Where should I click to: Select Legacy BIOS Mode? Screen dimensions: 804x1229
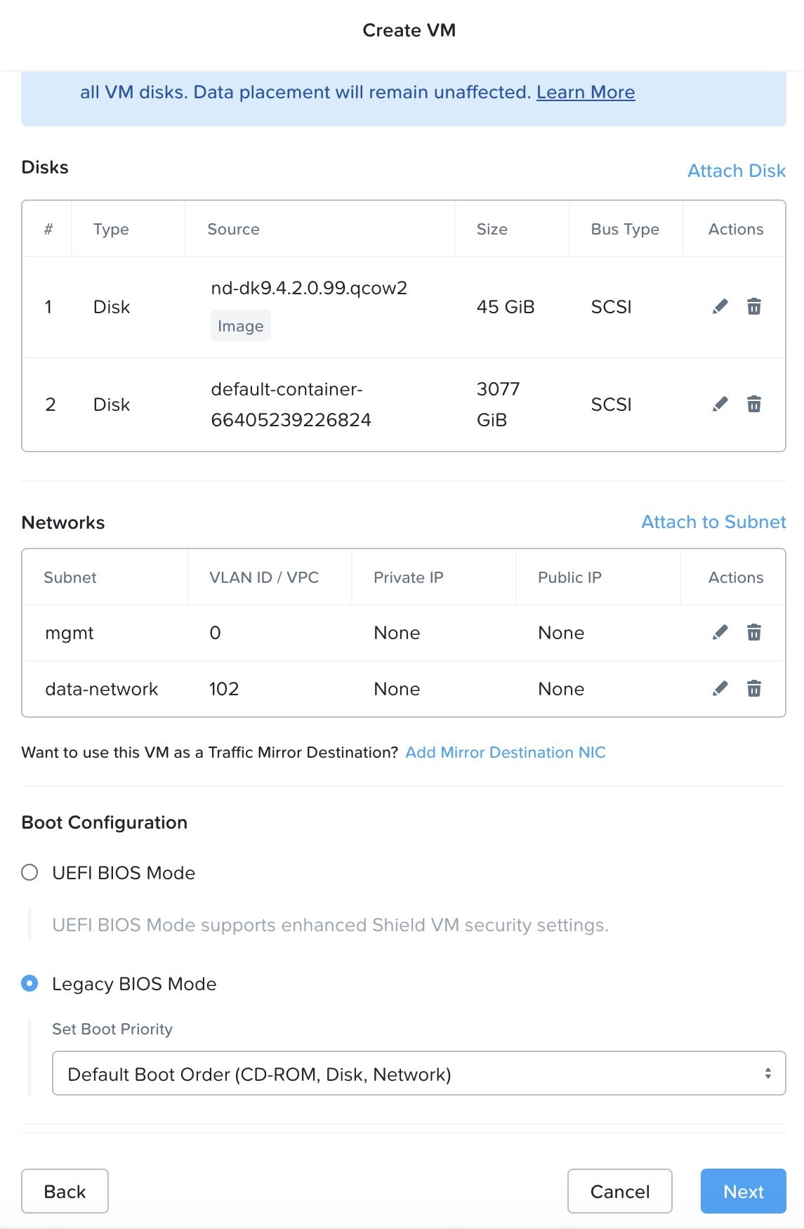(x=29, y=983)
